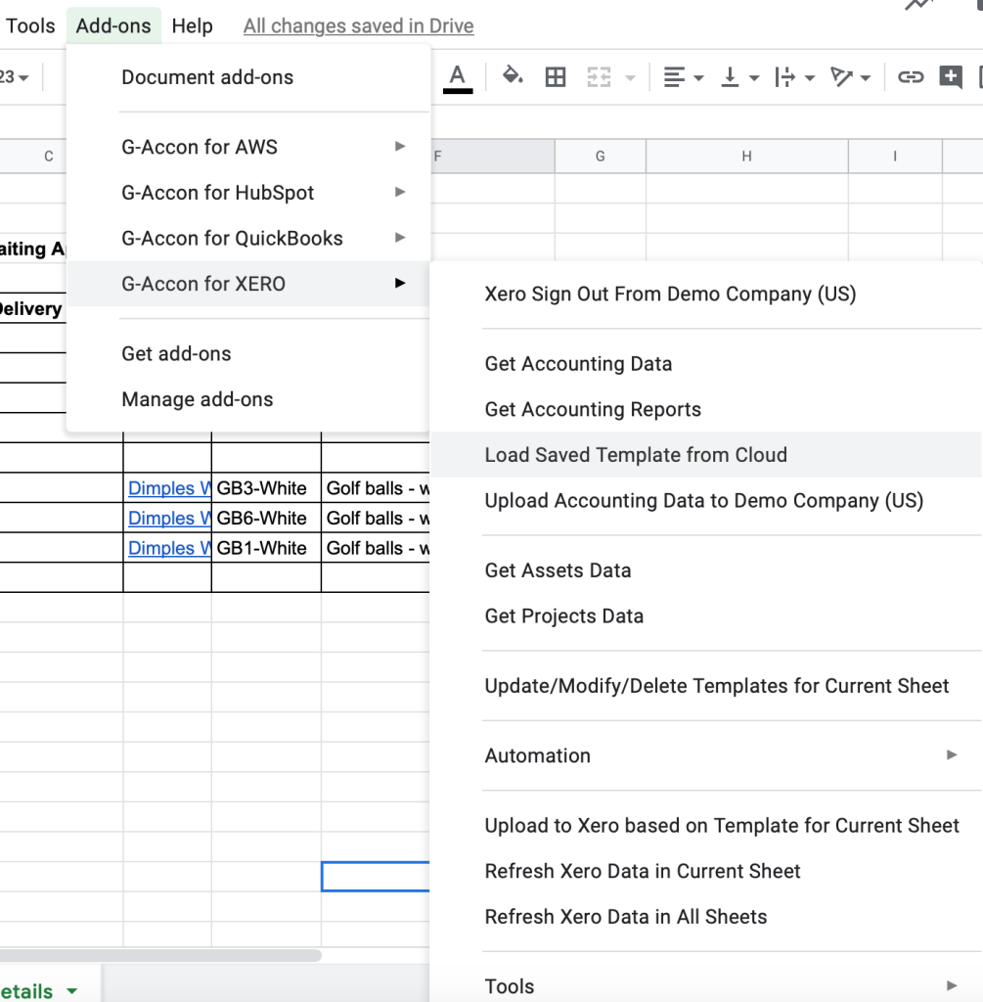Open the text wrapping dropdown
Image resolution: width=983 pixels, height=1002 pixels.
point(794,77)
